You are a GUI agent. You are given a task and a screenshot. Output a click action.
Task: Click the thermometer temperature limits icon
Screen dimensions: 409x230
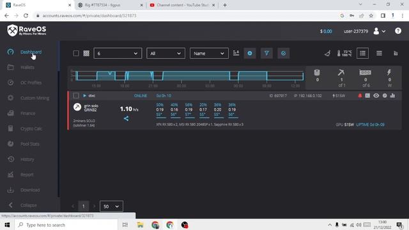click(x=344, y=53)
